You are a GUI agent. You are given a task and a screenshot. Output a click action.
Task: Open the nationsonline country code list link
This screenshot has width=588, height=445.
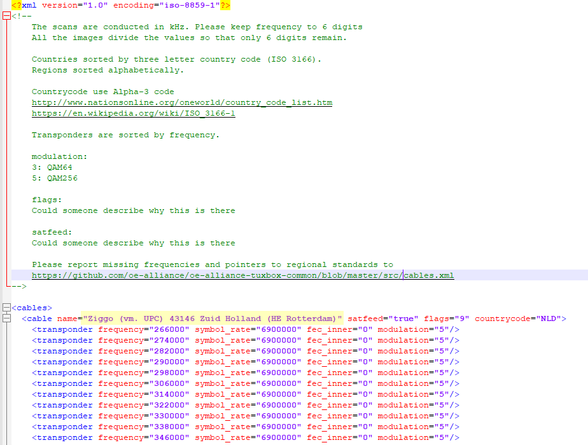[182, 102]
